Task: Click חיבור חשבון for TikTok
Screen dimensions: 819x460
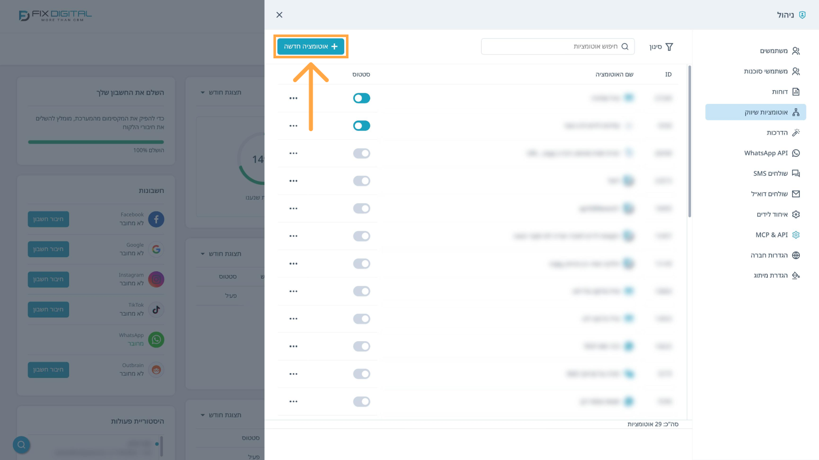Action: pos(48,310)
